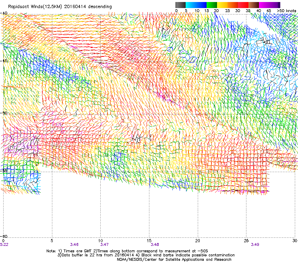This screenshot has width=298, height=262.
Task: Select the gray 0-5 knots legend segment
Action: [x=180, y=5]
